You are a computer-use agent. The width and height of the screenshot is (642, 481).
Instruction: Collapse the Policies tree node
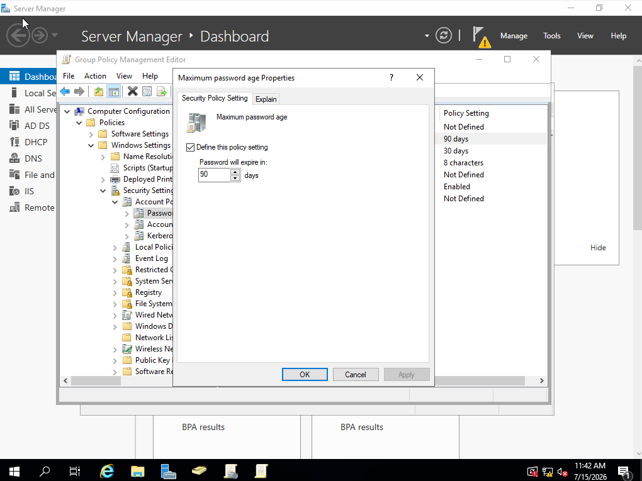click(x=79, y=123)
